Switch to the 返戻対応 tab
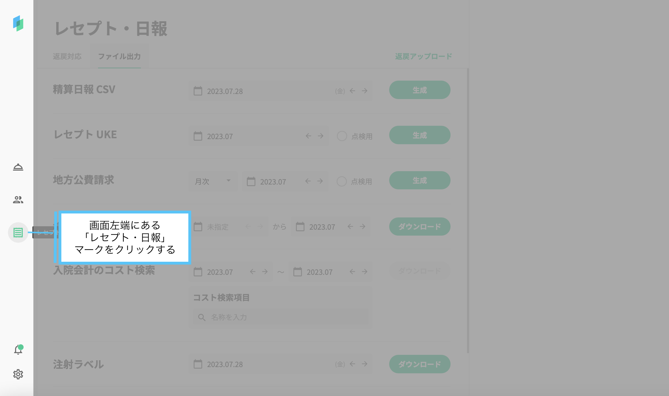This screenshot has width=669, height=396. 67,56
